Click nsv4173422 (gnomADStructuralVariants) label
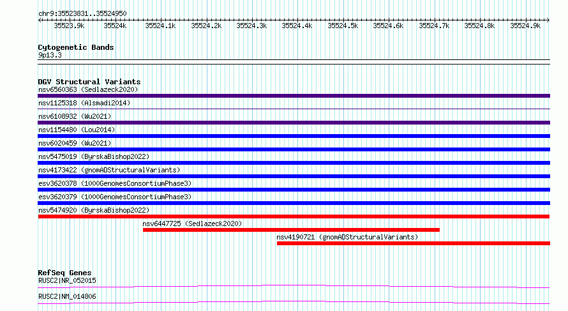Viewport: 568px width, 311px height. click(109, 170)
